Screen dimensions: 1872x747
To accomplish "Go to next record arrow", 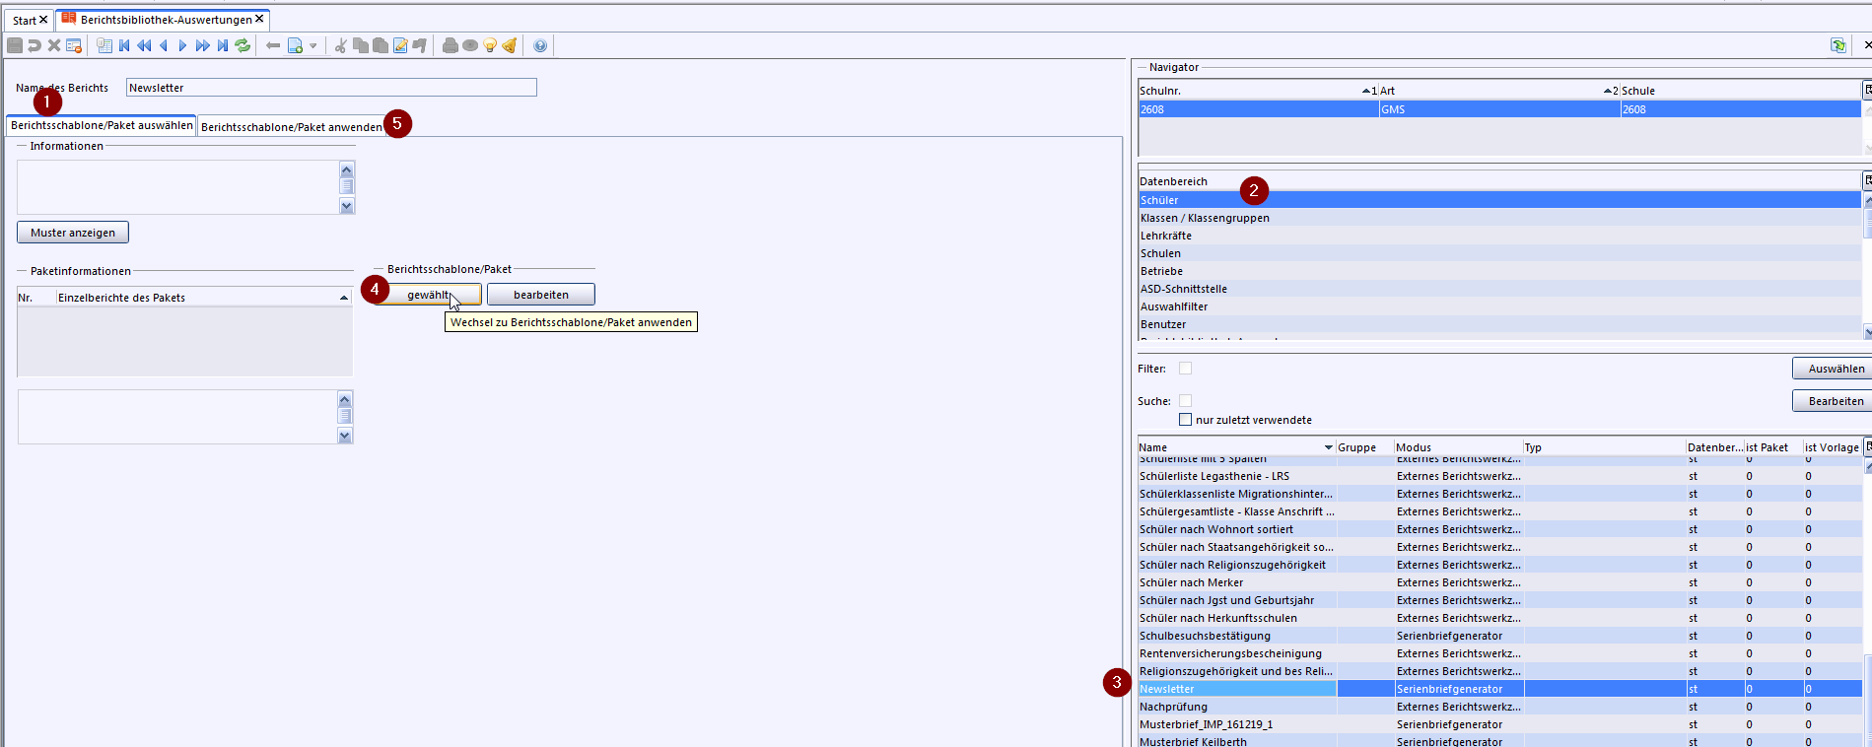I will click(x=182, y=45).
